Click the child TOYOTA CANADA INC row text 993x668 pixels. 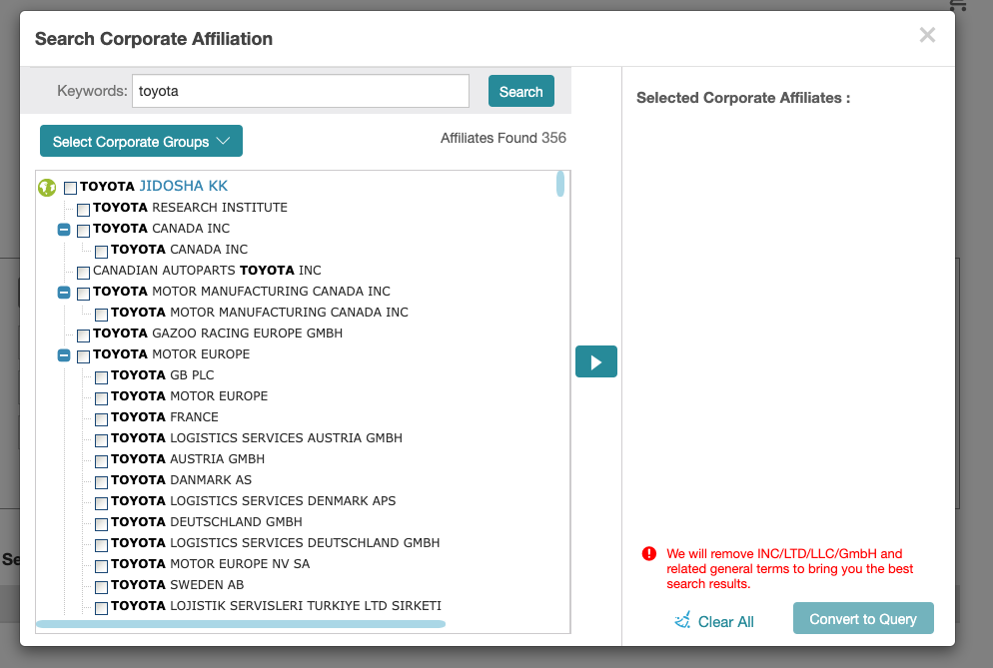pyautogui.click(x=179, y=250)
